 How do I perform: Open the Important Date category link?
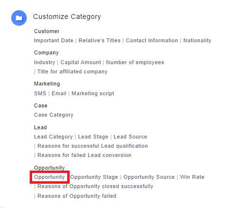[54, 40]
